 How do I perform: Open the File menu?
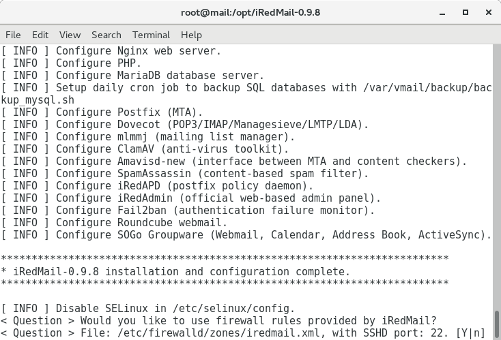13,35
